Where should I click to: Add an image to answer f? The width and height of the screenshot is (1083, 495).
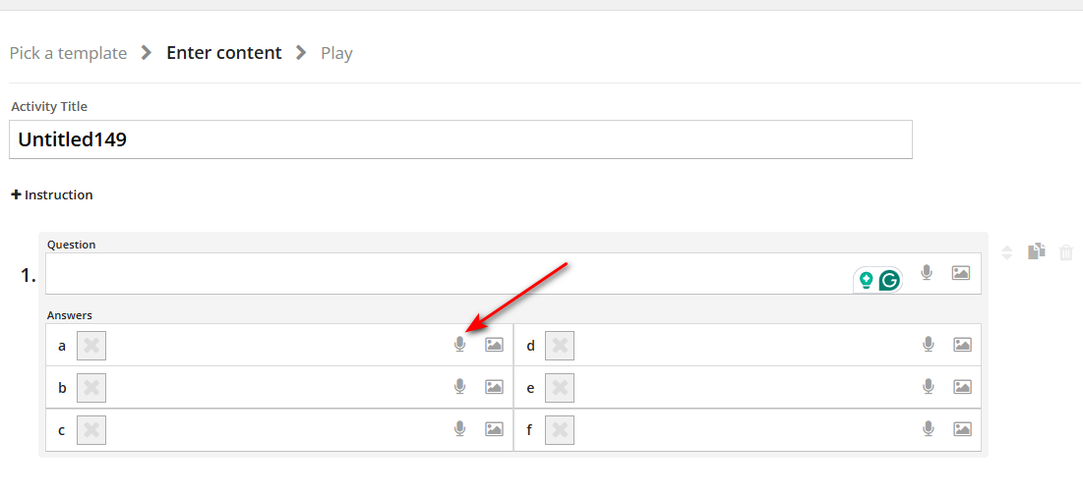[x=963, y=429]
